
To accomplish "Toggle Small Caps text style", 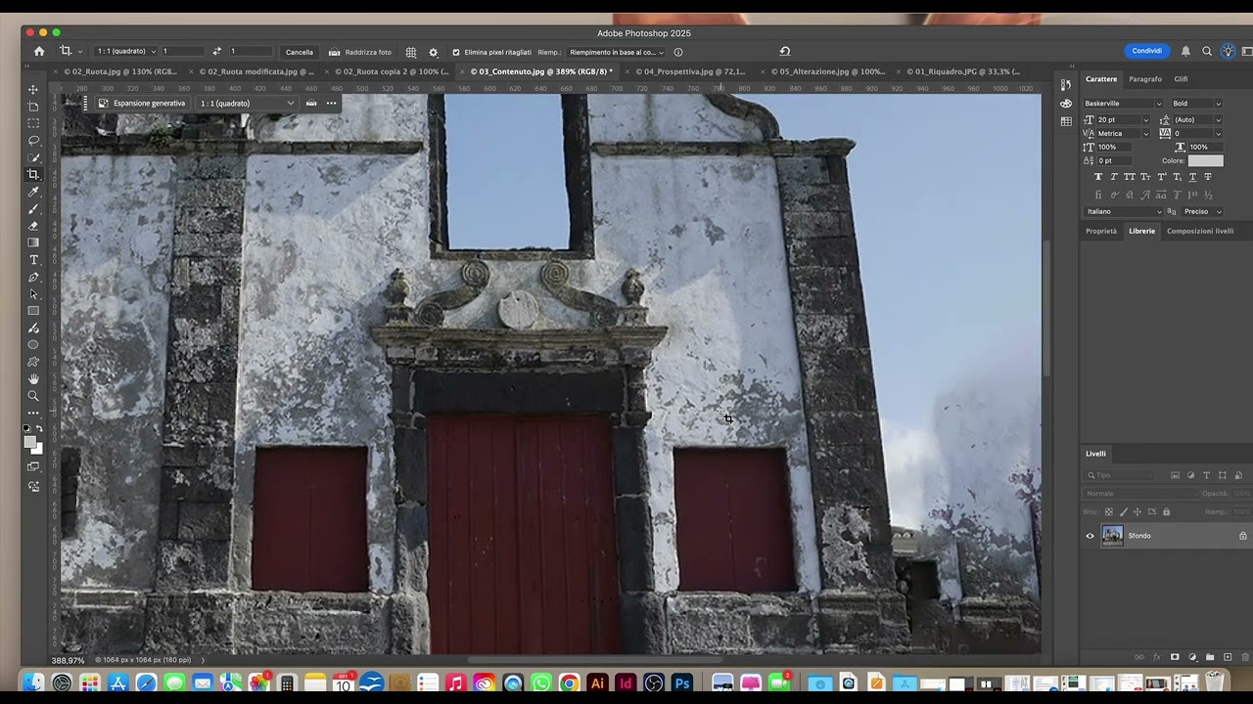I will (1145, 177).
